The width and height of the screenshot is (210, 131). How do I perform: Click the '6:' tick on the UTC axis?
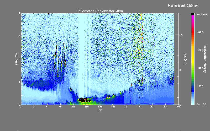coord(60,107)
